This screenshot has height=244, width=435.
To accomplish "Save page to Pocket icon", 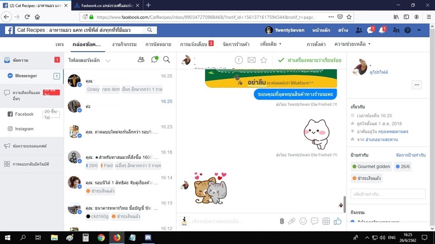I will pos(340,17).
